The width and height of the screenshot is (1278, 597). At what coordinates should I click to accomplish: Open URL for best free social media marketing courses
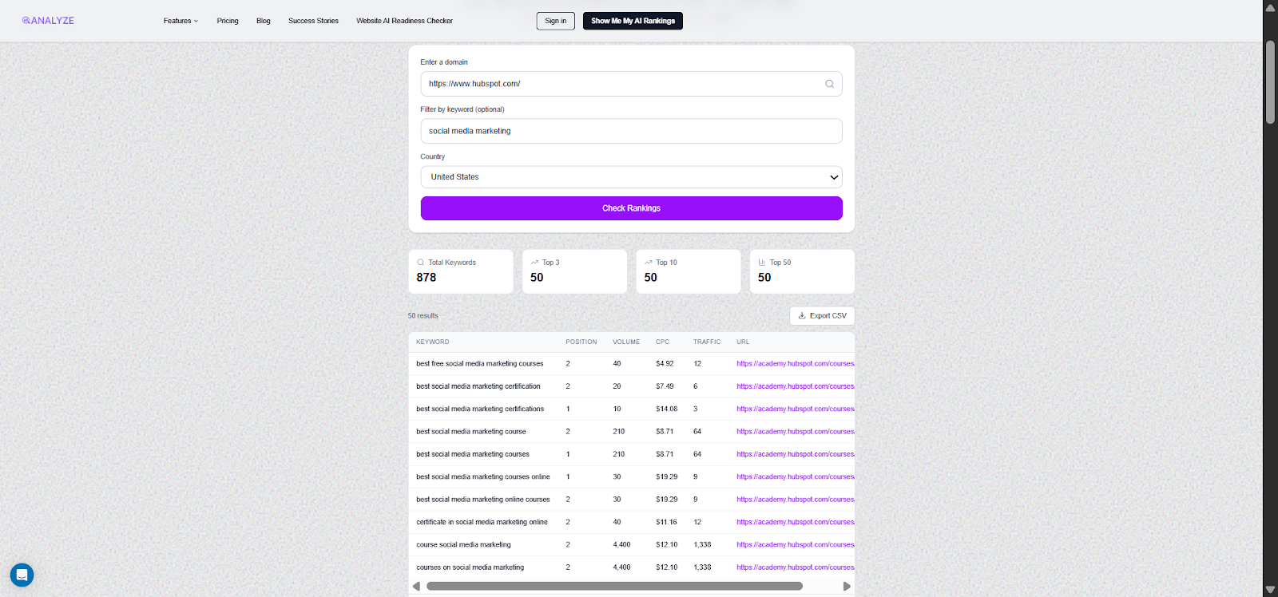[x=796, y=364]
